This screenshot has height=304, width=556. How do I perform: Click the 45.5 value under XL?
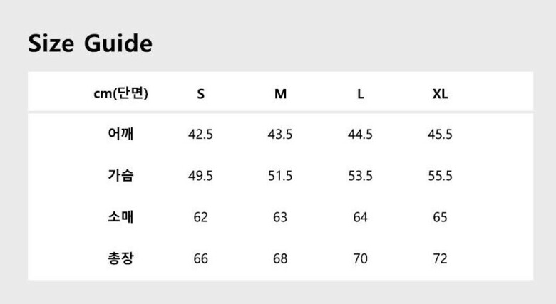coord(441,135)
